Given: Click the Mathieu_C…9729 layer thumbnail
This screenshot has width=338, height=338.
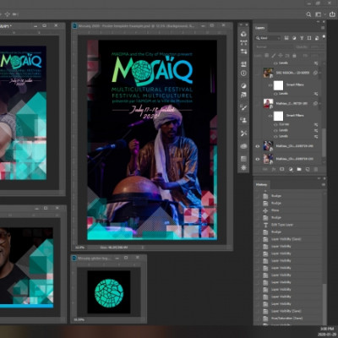Looking at the screenshot, I should click(268, 103).
